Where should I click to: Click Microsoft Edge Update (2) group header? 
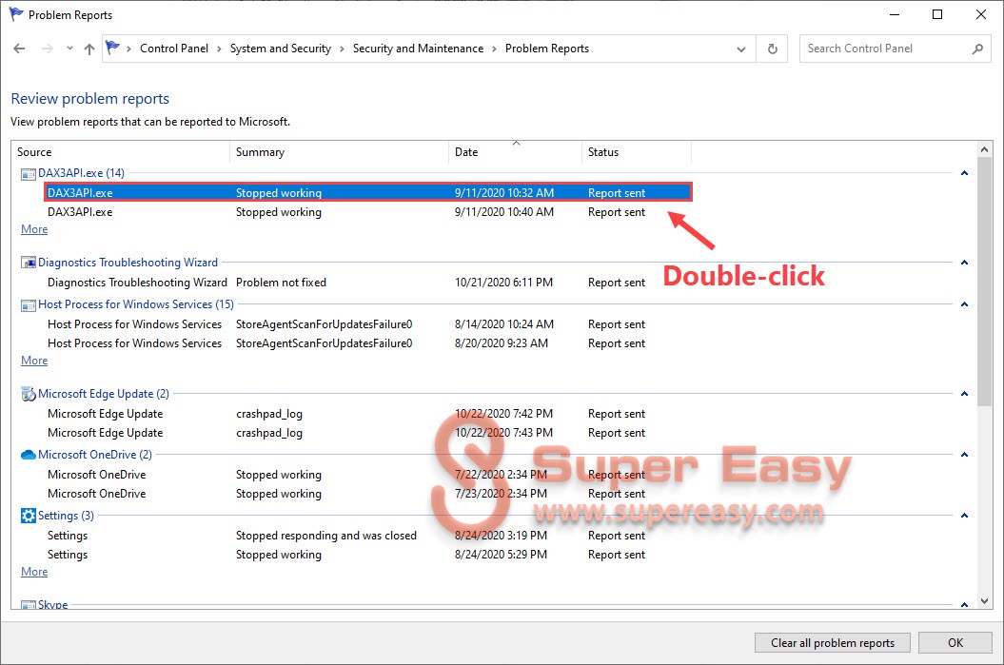coord(104,394)
